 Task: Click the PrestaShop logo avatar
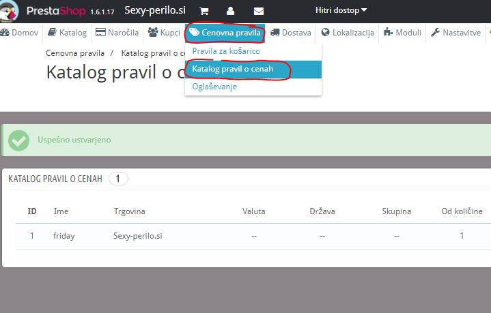(10, 12)
